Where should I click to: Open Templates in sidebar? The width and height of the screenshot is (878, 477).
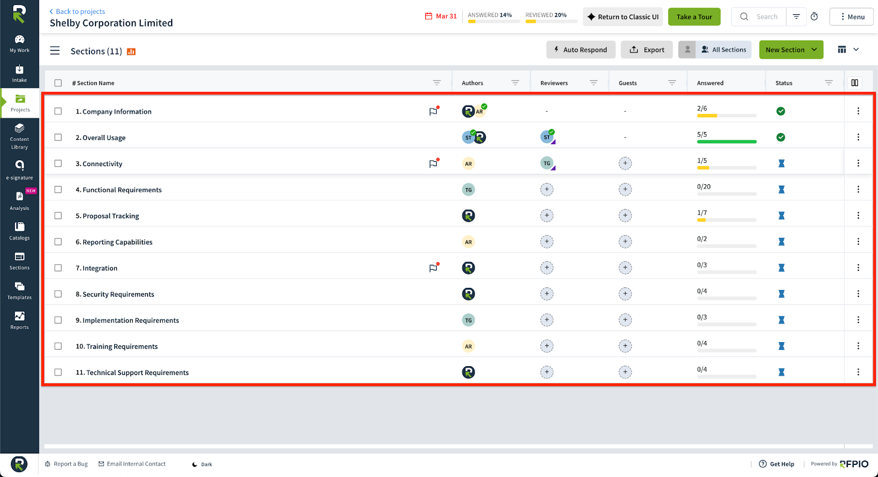(x=19, y=291)
